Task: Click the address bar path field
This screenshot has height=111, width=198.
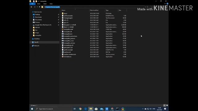Action: [x=93, y=7]
